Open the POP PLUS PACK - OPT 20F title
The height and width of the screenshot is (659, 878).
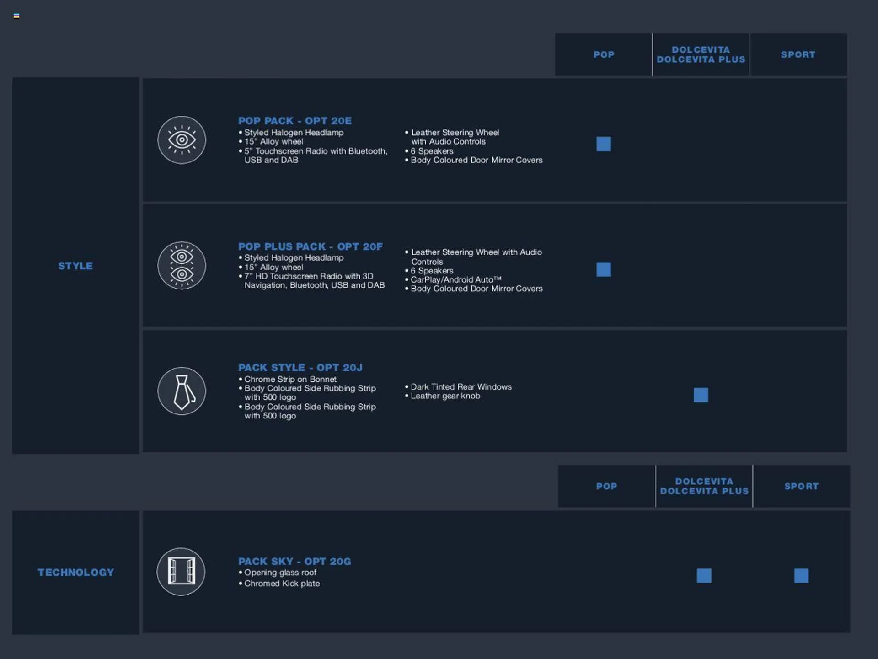point(311,246)
